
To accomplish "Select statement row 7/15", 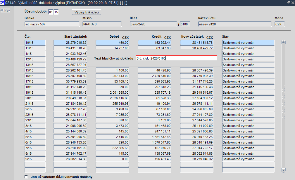I will click(x=35, y=148).
